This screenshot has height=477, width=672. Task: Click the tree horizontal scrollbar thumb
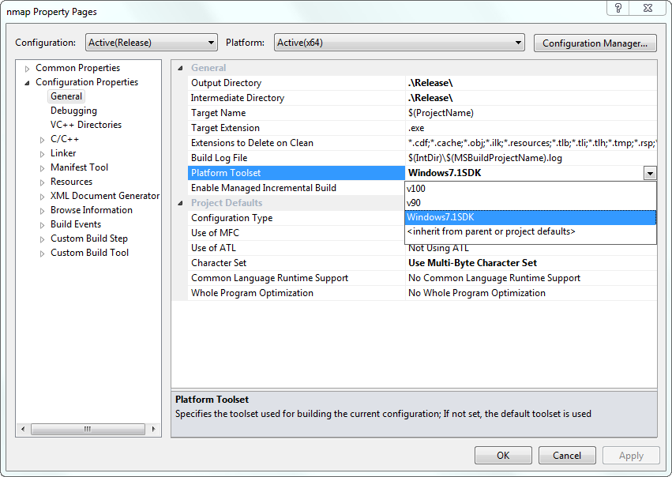point(88,429)
